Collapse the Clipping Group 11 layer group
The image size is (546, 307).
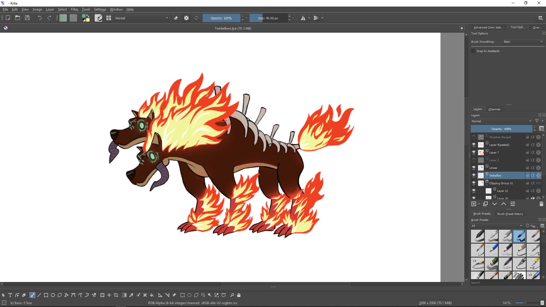tap(487, 185)
